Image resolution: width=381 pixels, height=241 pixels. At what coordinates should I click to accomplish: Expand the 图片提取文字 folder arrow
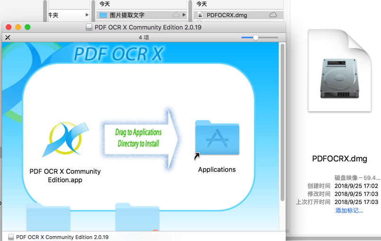point(184,15)
